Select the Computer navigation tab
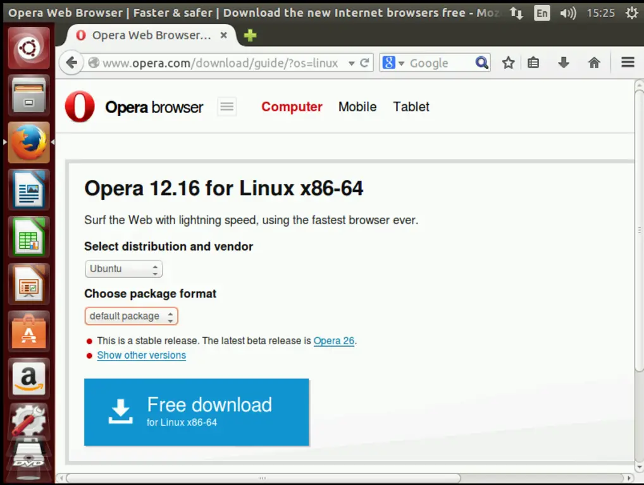Viewport: 644px width, 485px height. coord(292,107)
